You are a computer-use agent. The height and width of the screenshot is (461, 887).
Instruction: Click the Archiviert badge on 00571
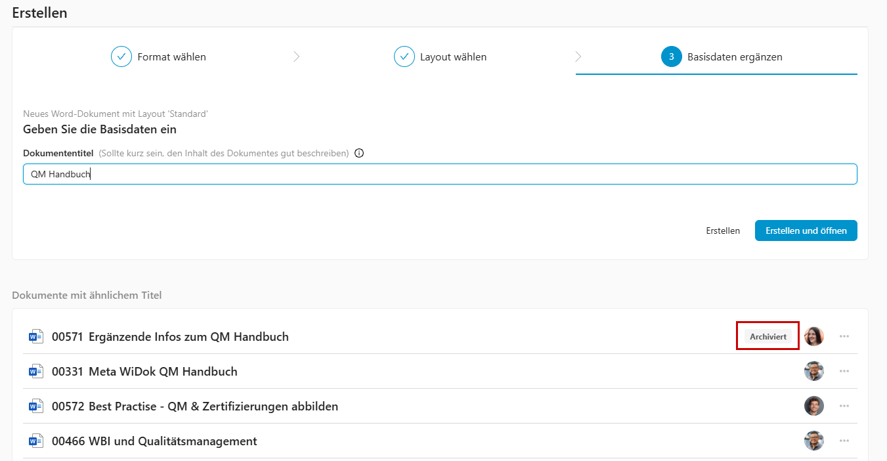pyautogui.click(x=767, y=336)
